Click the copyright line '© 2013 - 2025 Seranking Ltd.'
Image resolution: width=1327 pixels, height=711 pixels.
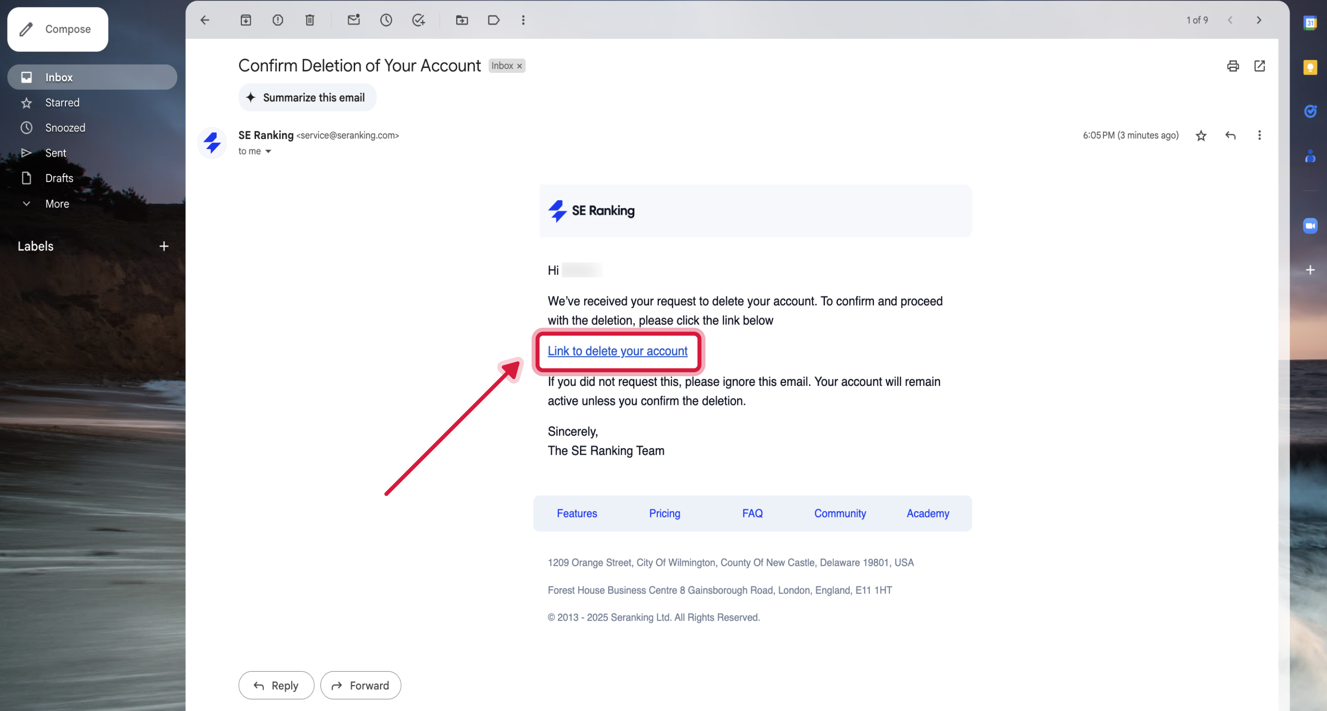tap(654, 617)
